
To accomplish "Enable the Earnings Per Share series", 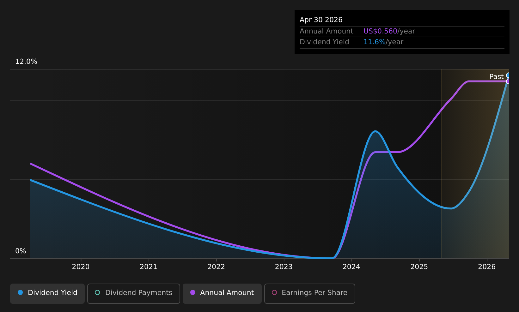I will [310, 293].
